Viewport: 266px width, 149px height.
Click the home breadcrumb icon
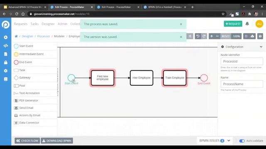pos(16,36)
